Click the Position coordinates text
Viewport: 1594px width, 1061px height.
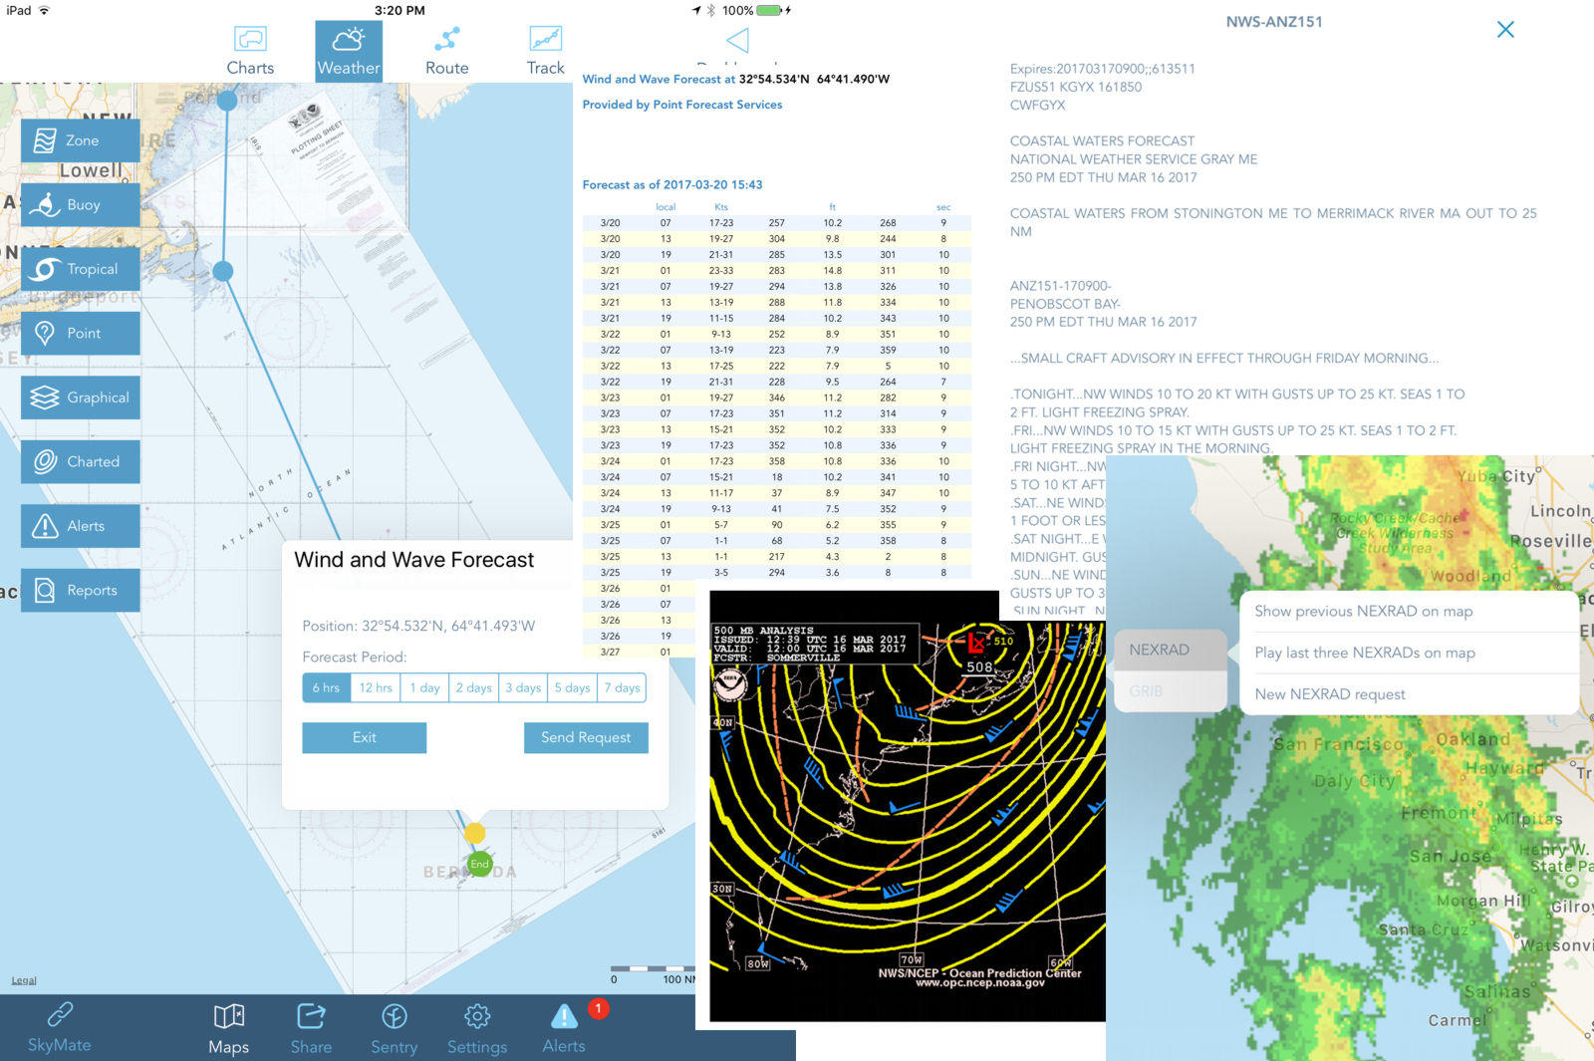pos(418,626)
